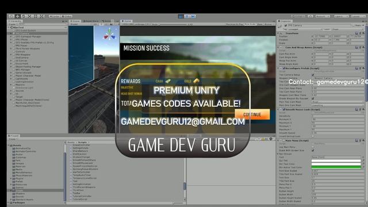Open the Layer dropdown in Inspector
This screenshot has height=207, width=368.
coord(347,29)
